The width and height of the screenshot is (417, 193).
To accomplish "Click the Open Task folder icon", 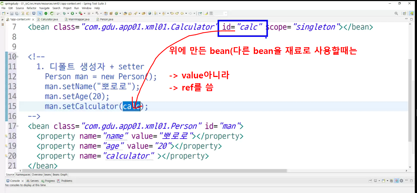I will [x=130, y=13].
